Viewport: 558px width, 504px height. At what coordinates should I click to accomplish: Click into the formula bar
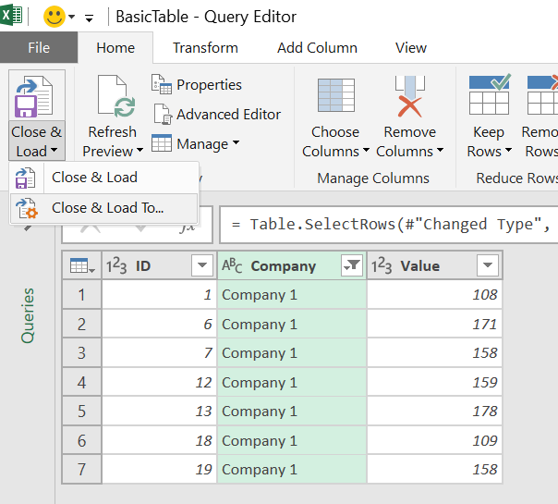[389, 225]
